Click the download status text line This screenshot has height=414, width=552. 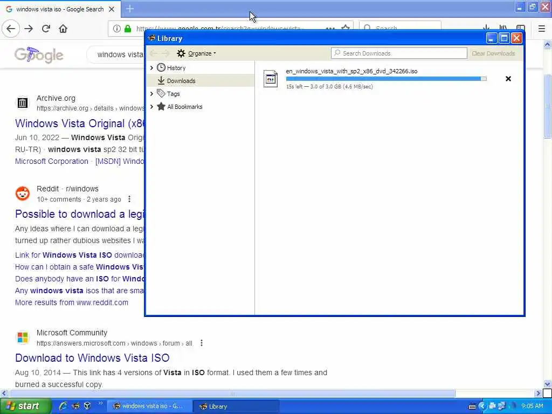(x=329, y=87)
